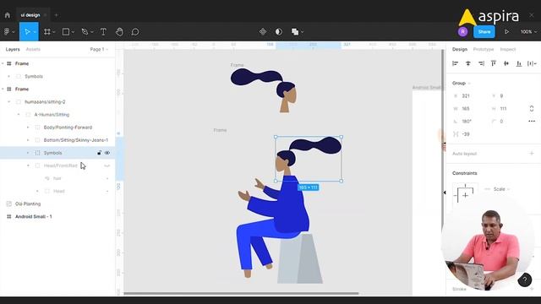Toggle visibility of Symbols layer
The width and height of the screenshot is (541, 304).
[x=107, y=153]
